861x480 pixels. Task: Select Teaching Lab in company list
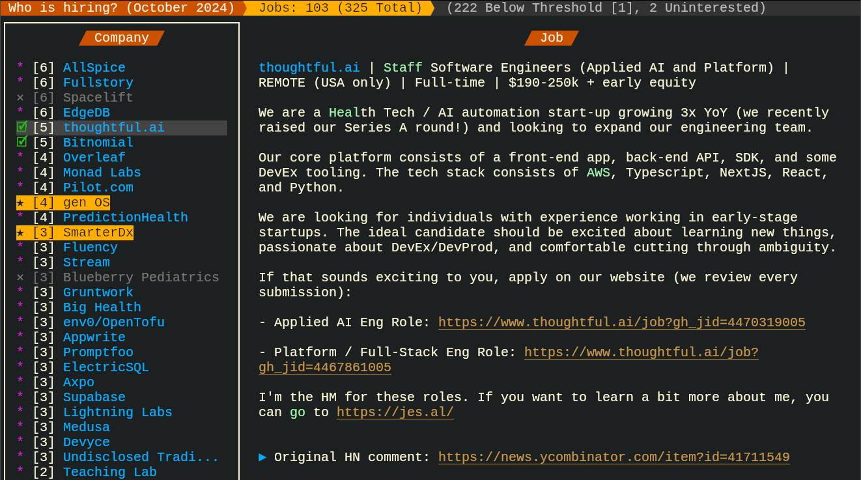coord(110,472)
